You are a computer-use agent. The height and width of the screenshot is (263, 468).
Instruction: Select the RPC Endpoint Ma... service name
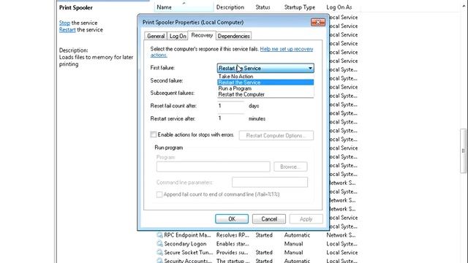tap(187, 235)
